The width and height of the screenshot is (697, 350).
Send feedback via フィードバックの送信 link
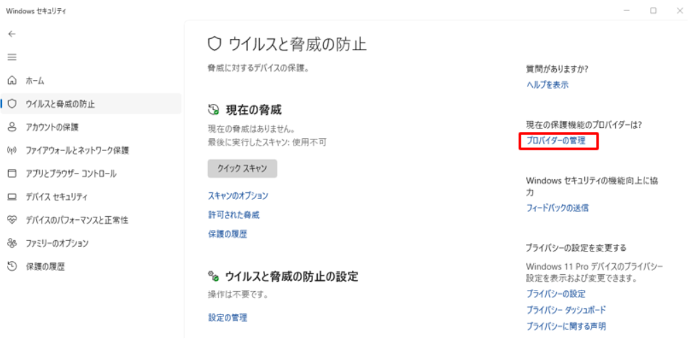pyautogui.click(x=557, y=207)
